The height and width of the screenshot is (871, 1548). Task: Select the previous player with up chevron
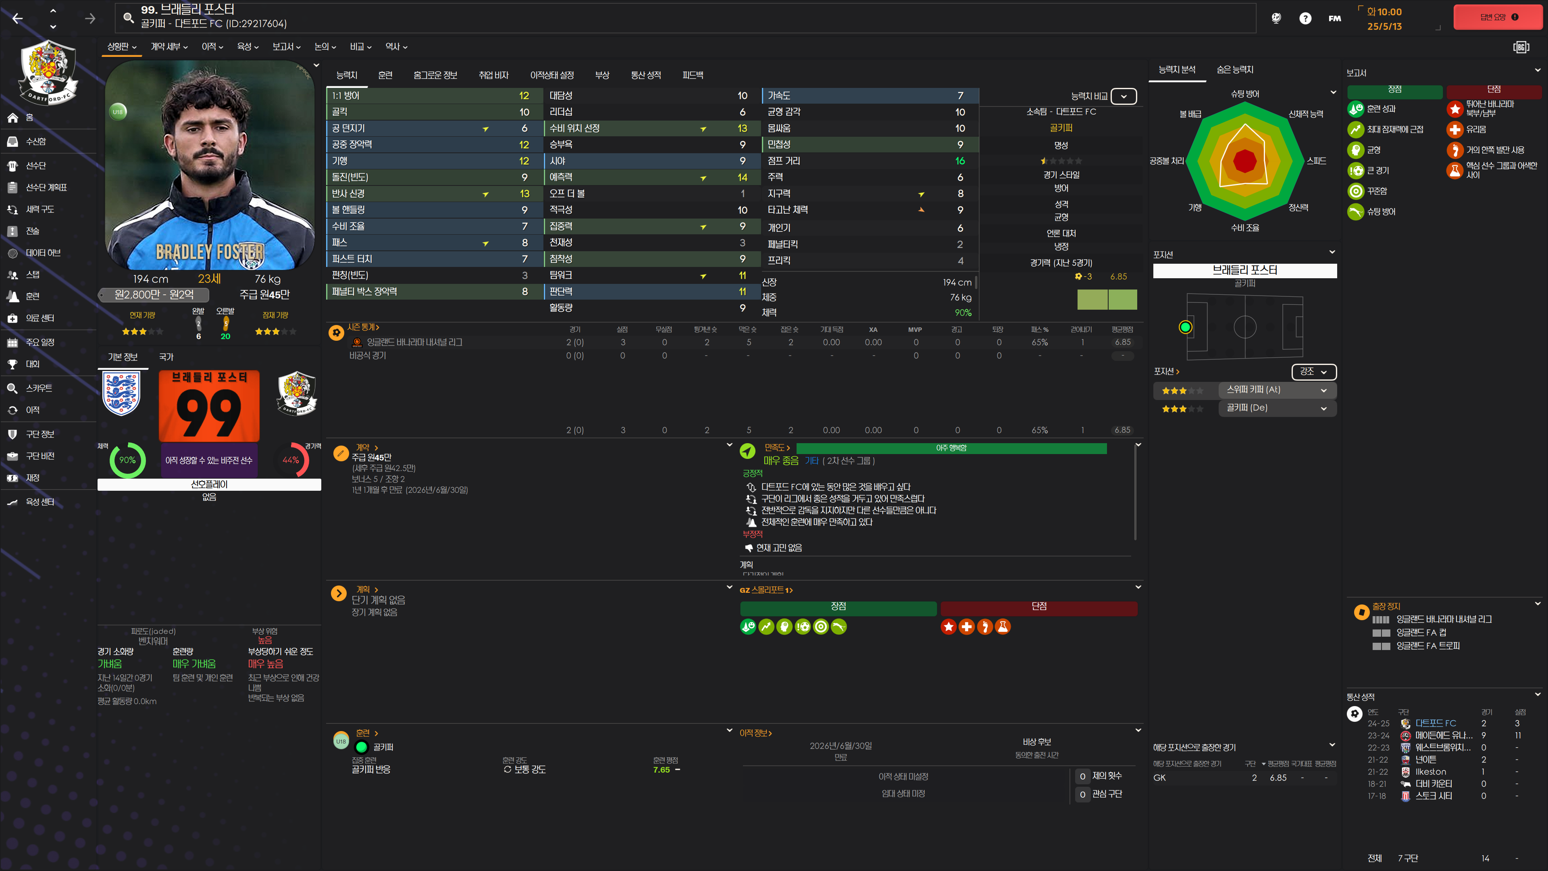pos(53,10)
